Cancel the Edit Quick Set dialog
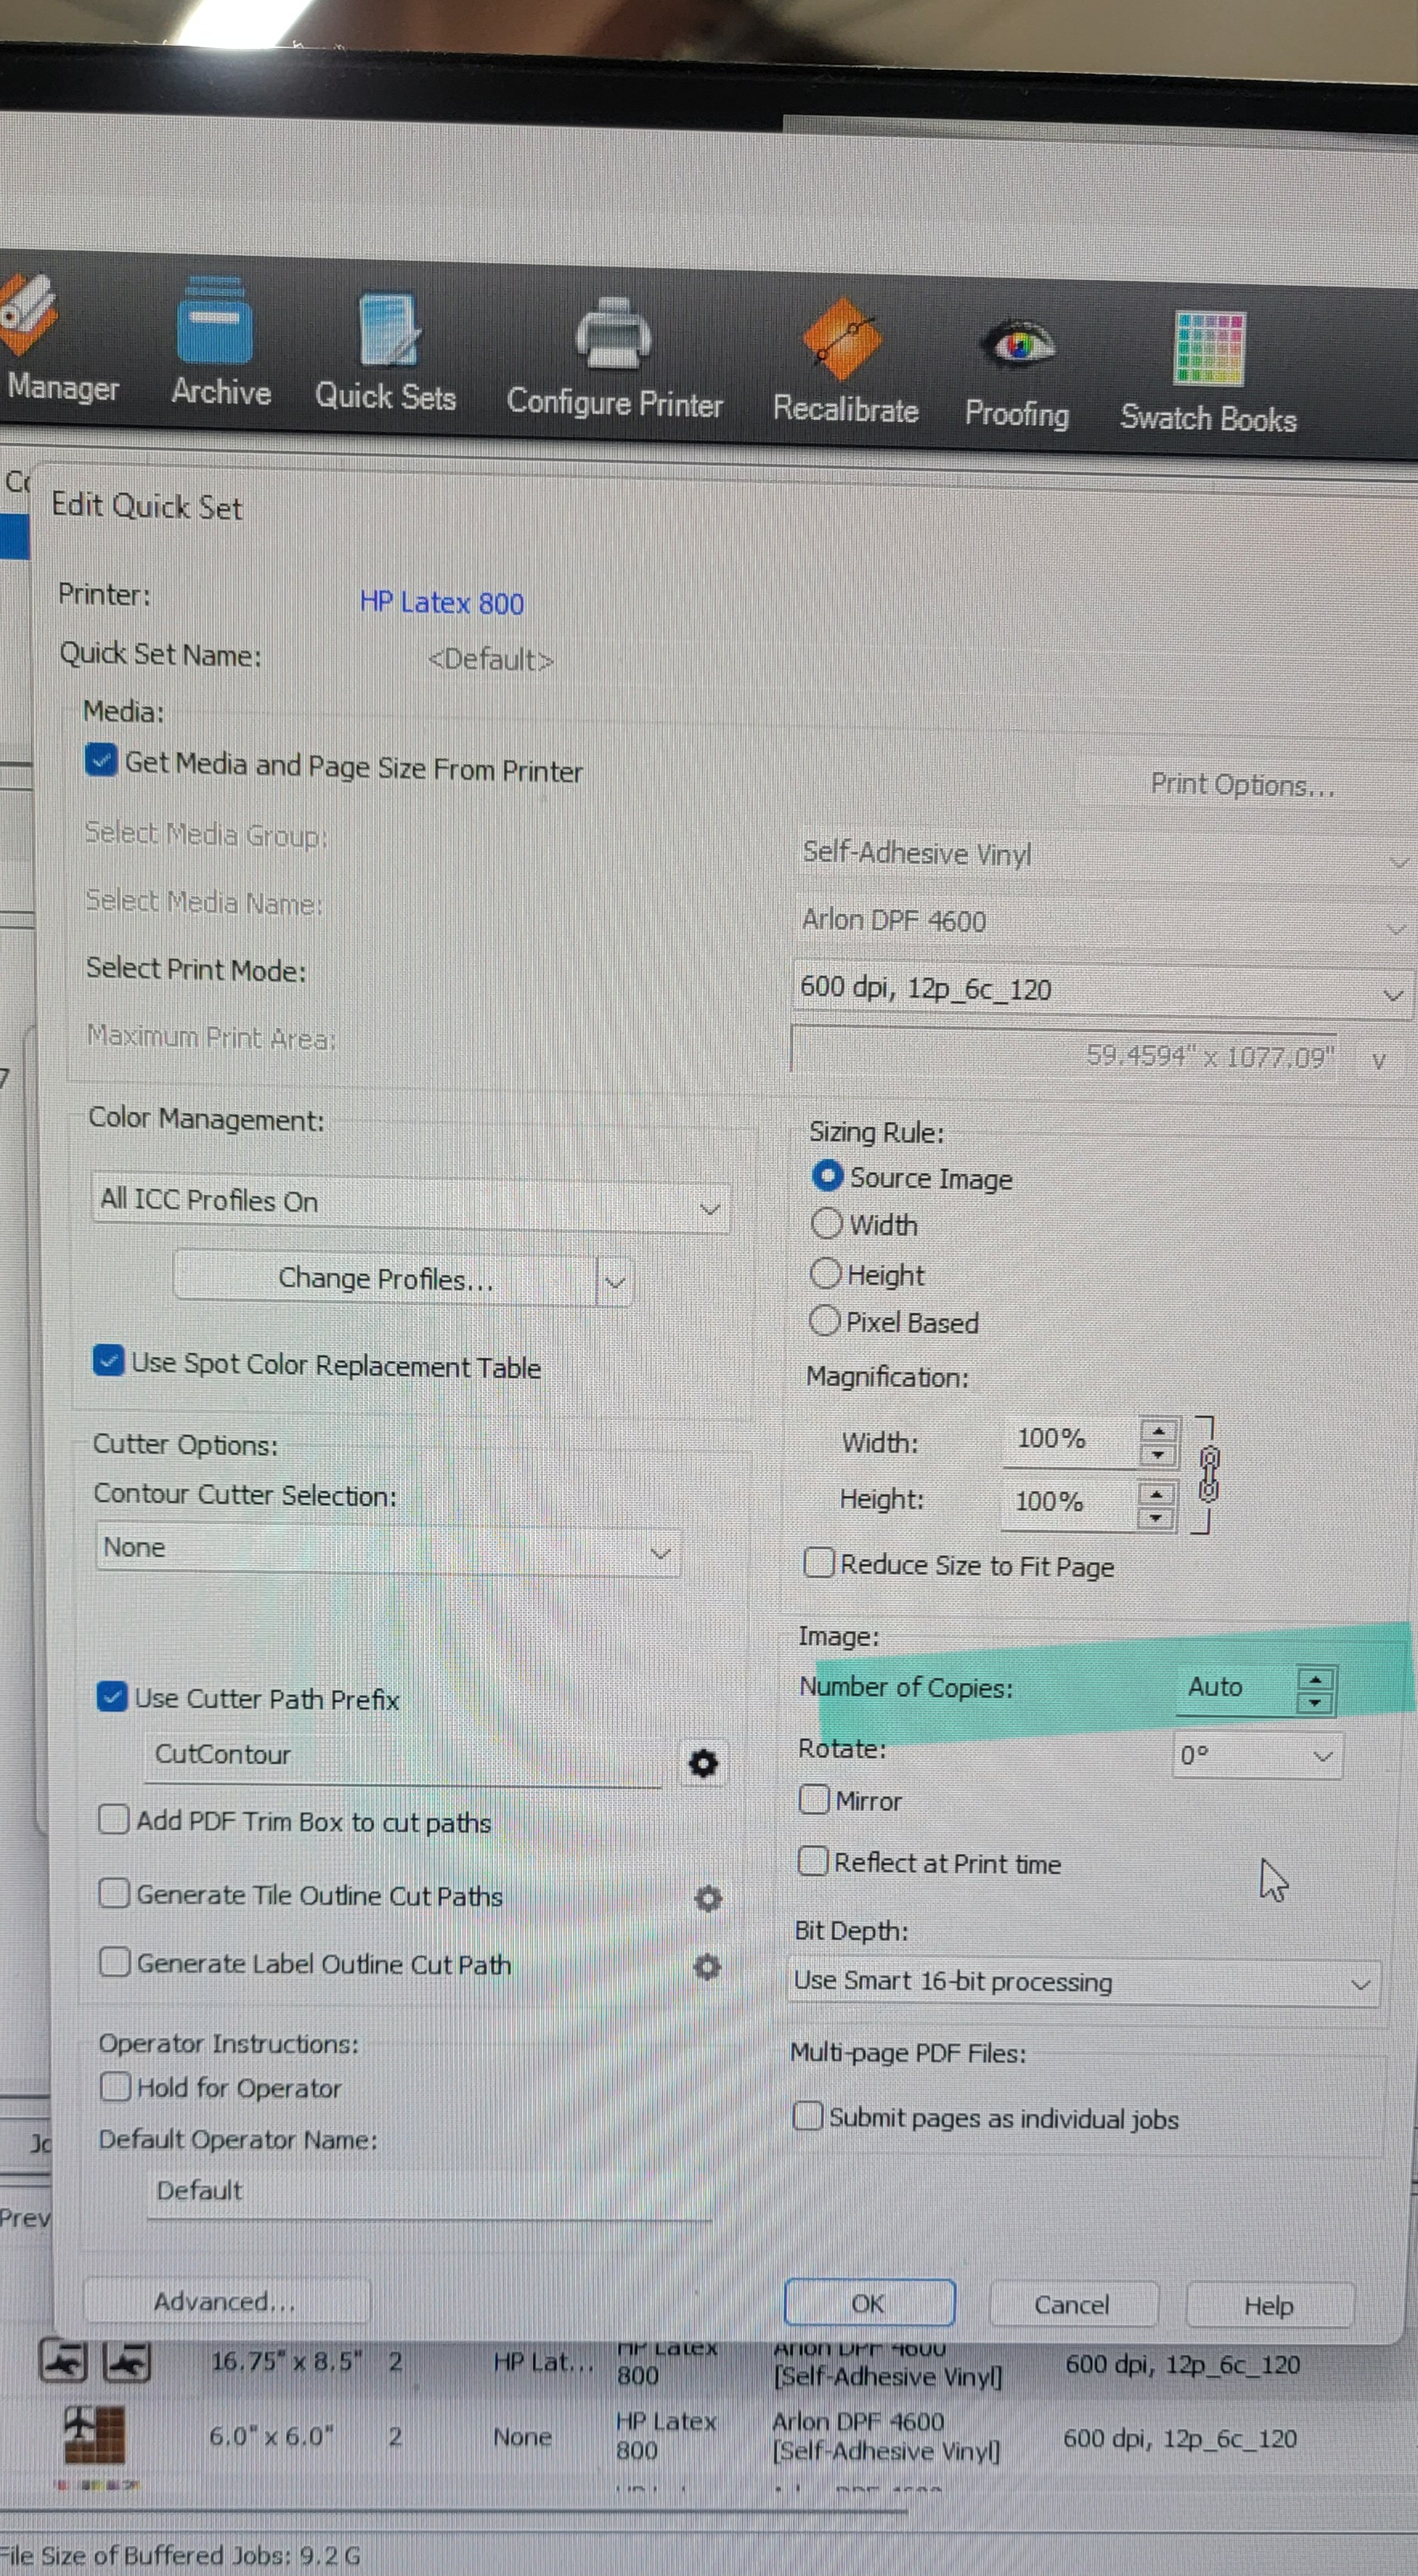The image size is (1418, 2576). pos(1072,2305)
